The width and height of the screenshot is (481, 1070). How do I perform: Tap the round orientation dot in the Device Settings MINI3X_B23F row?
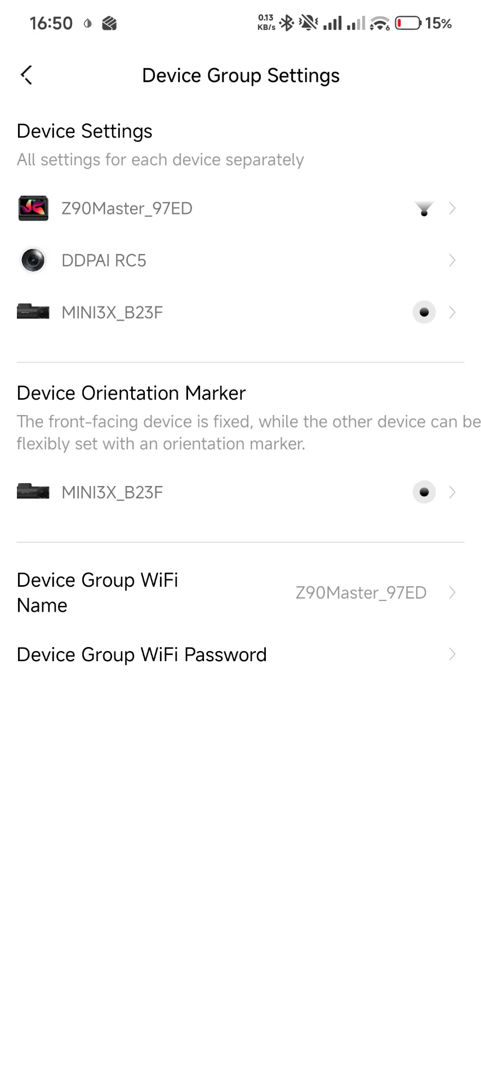coord(424,312)
